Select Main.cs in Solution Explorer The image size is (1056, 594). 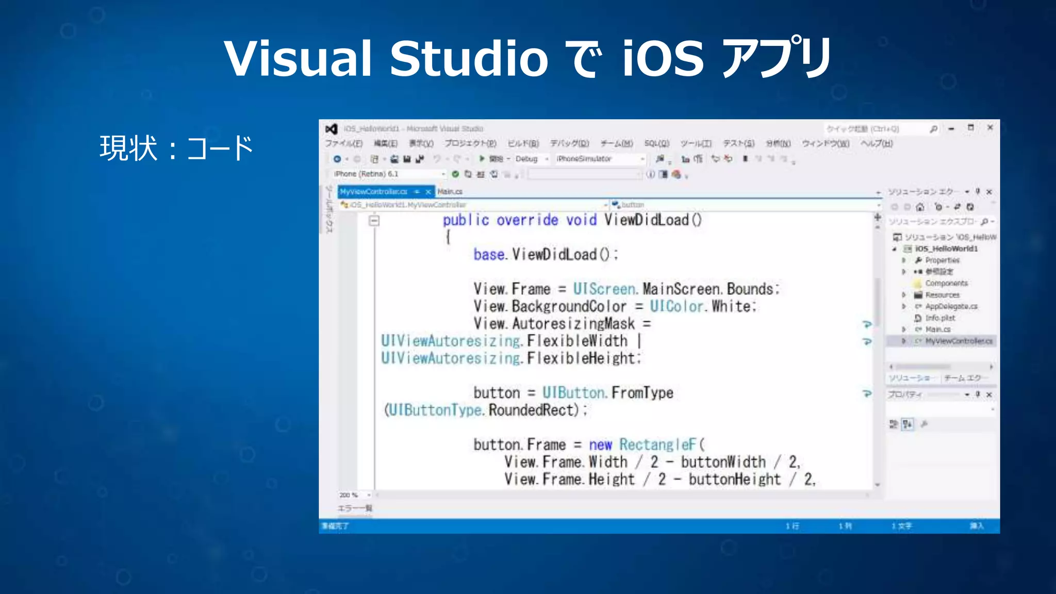[937, 329]
